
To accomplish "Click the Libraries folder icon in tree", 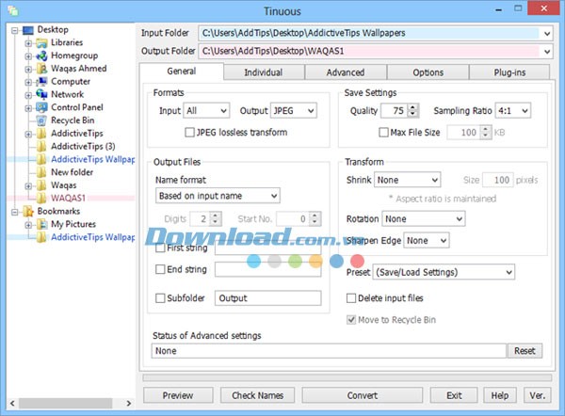I will point(42,42).
